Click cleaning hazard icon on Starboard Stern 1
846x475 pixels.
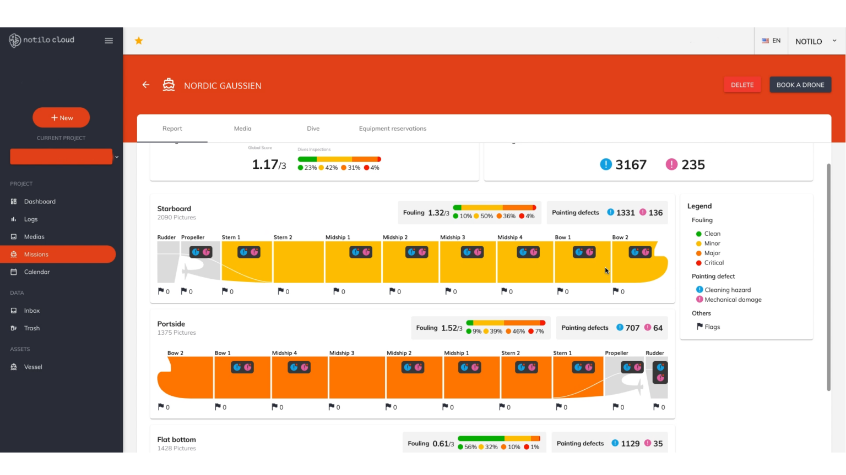(x=243, y=252)
